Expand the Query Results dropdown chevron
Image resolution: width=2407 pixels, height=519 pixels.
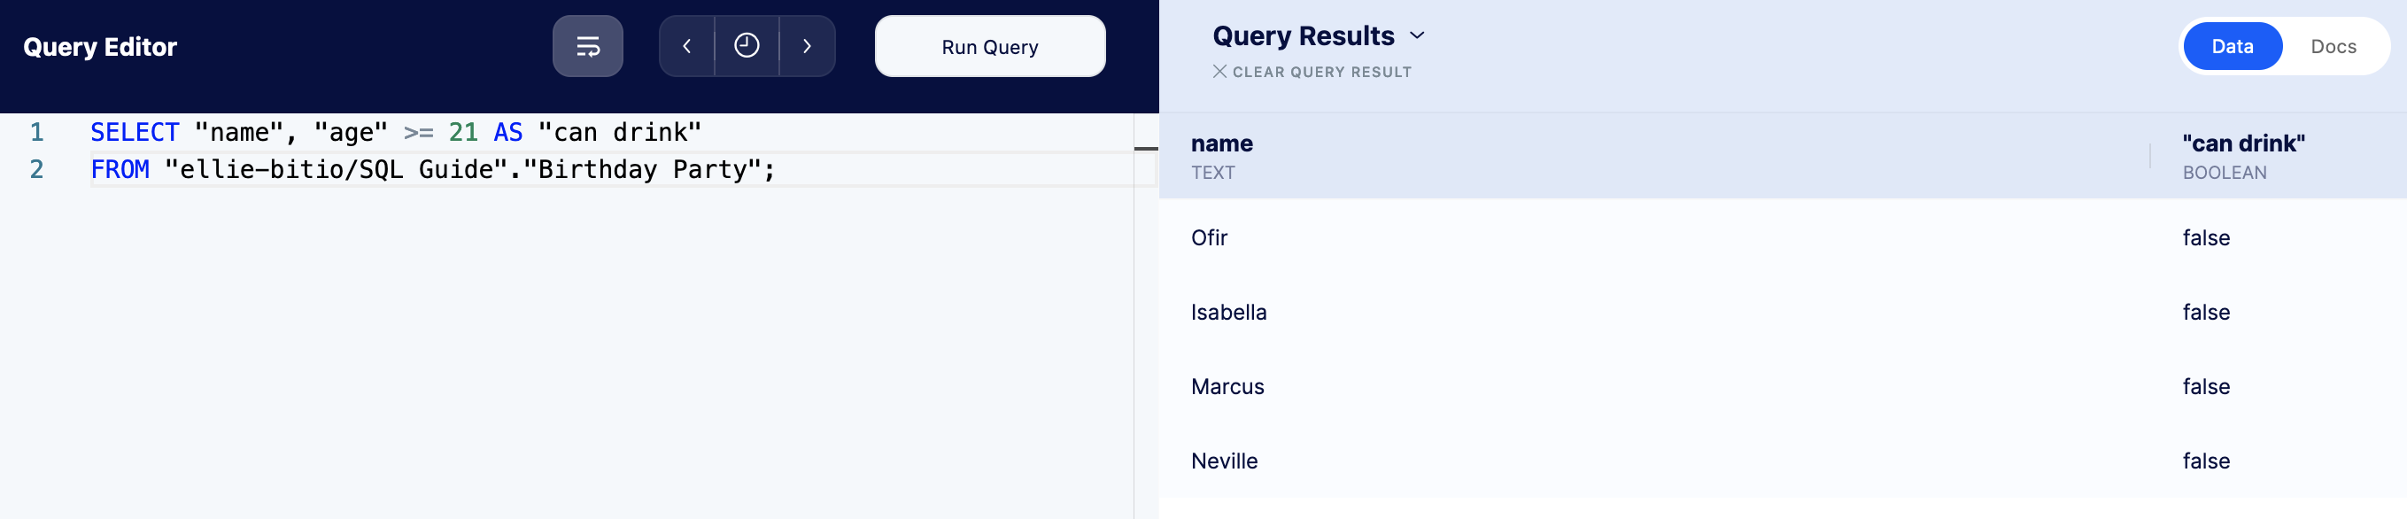point(1418,35)
